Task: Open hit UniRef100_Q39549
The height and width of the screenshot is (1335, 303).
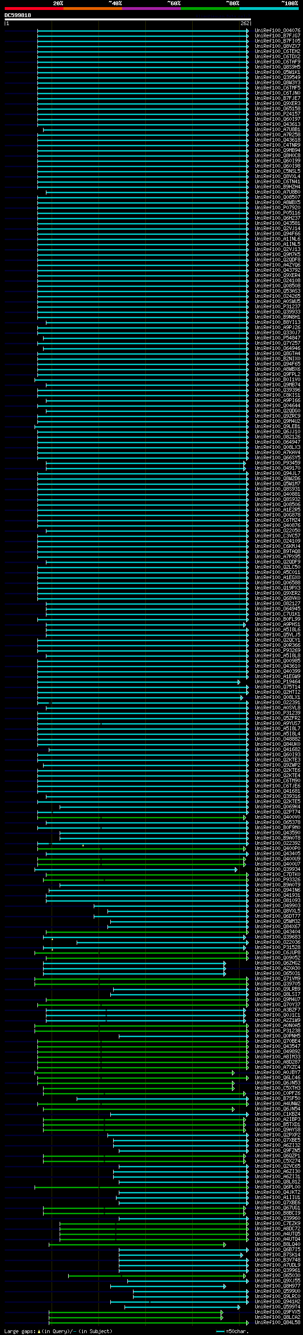Action: (277, 77)
